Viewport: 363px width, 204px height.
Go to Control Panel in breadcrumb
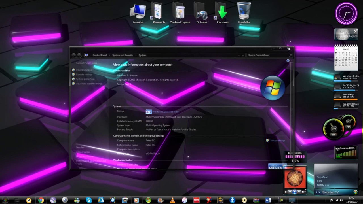100,55
